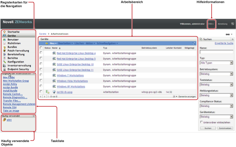Open items-per-page dropdown showing 25
Image resolution: width=236 pixels, height=147 pixels.
click(175, 97)
